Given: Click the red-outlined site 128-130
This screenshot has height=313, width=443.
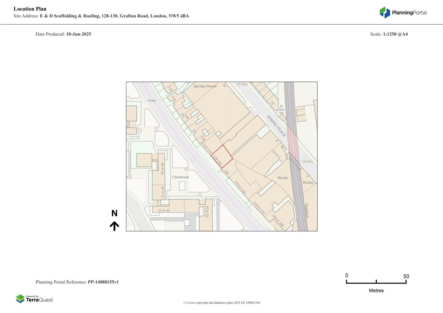Looking at the screenshot, I should pos(222,156).
